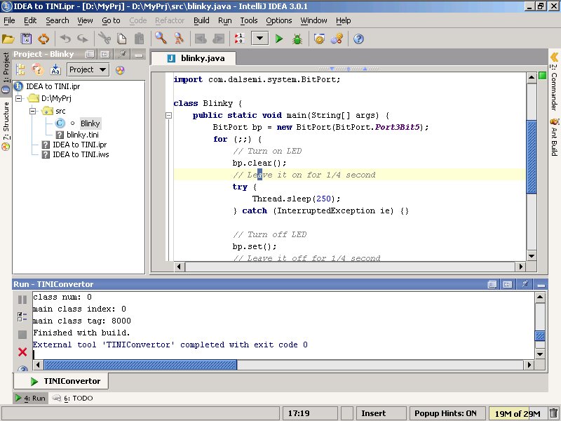Click the Synchronize files icon
561x421 pixels.
coord(43,39)
